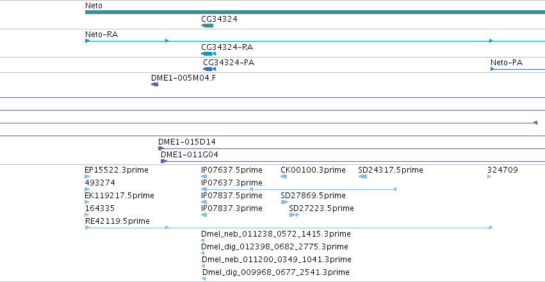This screenshot has width=545, height=282.
Task: Click the SD27223.5prime arrow glyph
Action: [294, 215]
